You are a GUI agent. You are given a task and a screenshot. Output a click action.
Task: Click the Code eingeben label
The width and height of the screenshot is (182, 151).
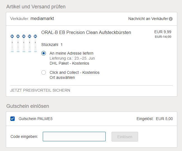point(24,137)
